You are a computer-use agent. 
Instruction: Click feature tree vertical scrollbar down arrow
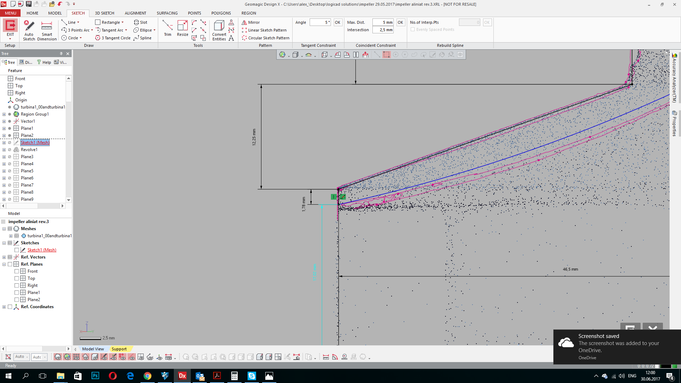(x=68, y=200)
